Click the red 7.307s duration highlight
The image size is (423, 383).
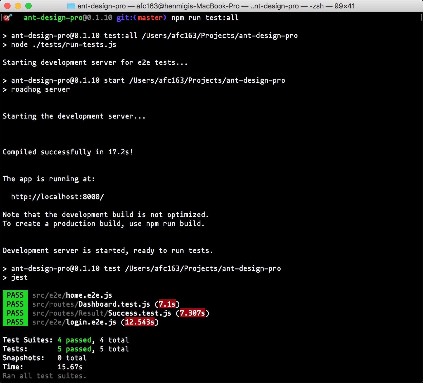coord(193,313)
